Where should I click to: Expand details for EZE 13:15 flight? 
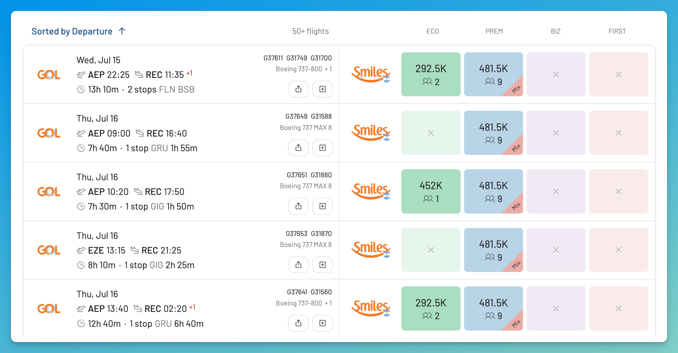[x=323, y=265]
